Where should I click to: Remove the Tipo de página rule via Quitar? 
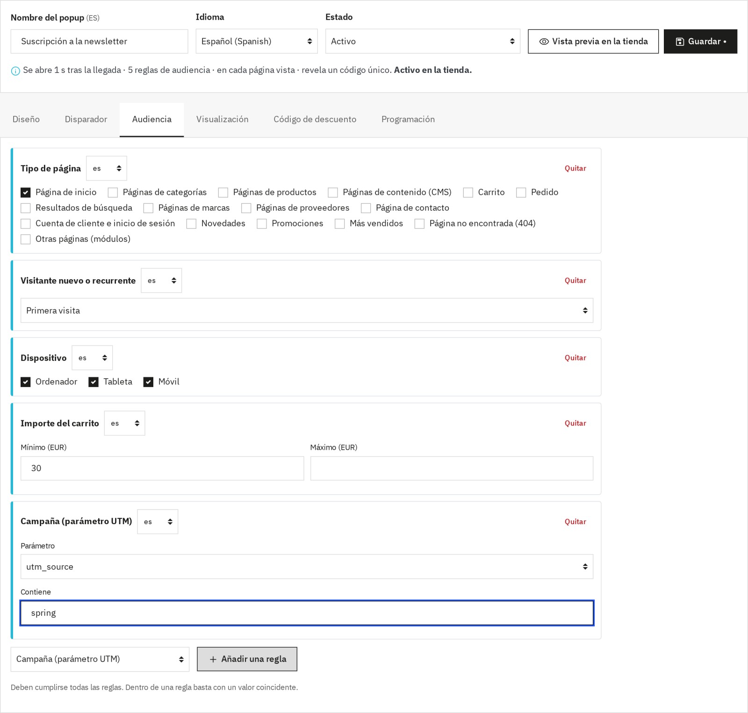[x=575, y=168]
